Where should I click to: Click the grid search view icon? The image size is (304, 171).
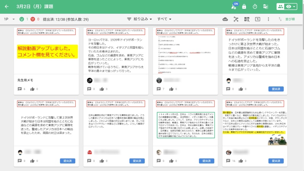coord(247,19)
